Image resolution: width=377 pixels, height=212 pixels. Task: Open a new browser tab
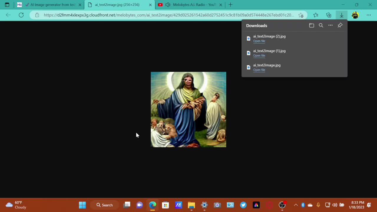230,5
